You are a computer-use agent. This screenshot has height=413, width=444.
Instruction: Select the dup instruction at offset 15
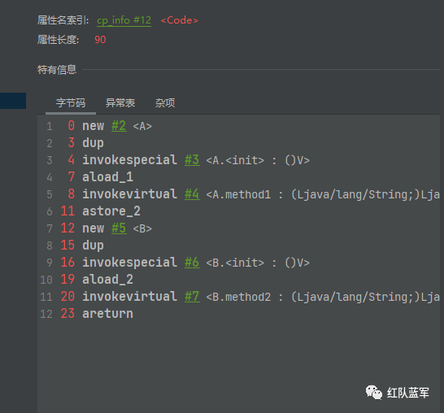coord(93,246)
